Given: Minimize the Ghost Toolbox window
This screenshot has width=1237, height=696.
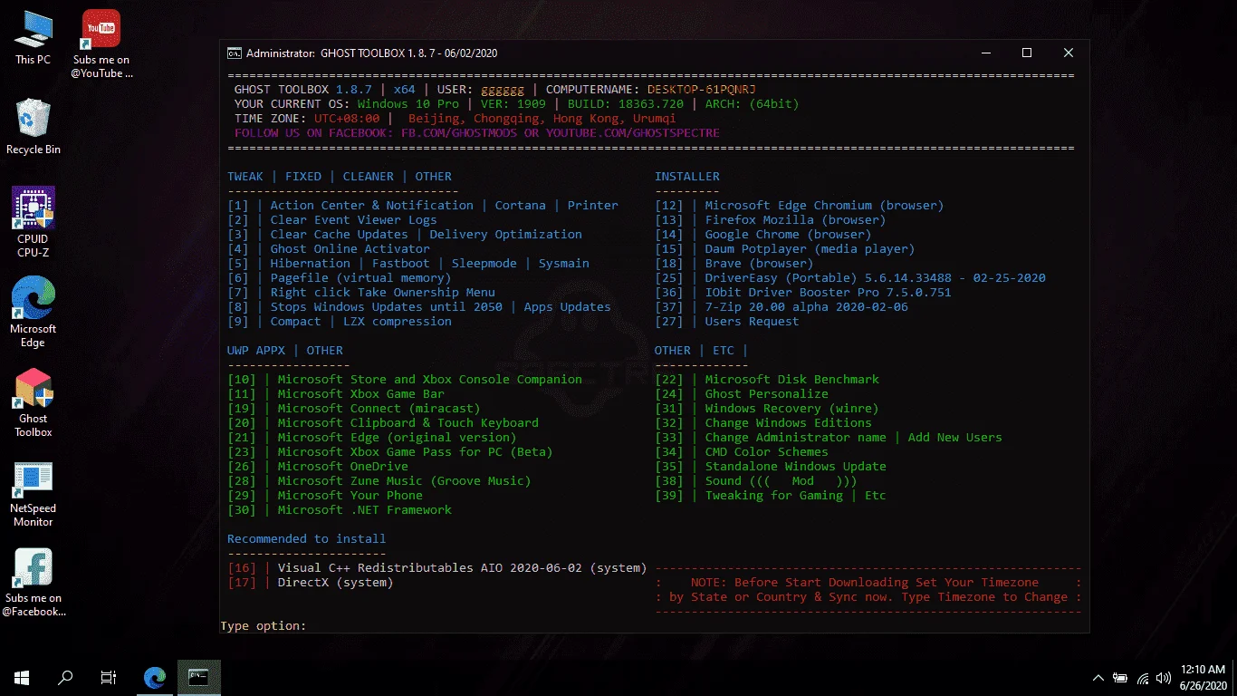Looking at the screenshot, I should (x=985, y=53).
